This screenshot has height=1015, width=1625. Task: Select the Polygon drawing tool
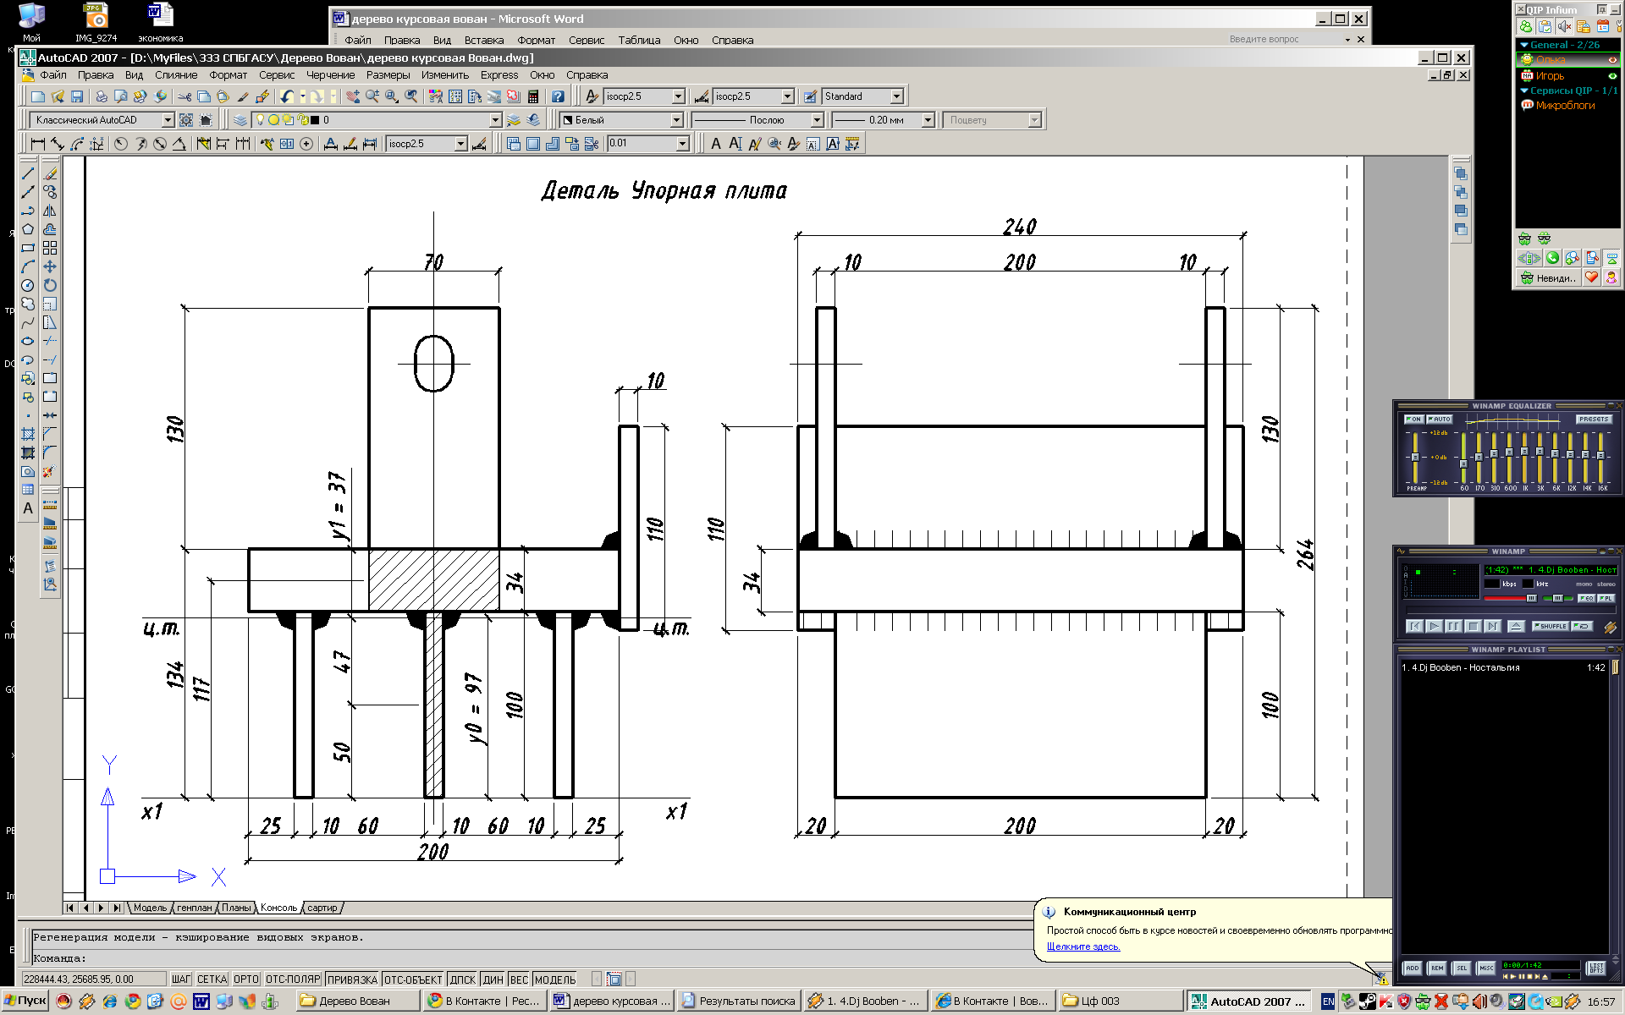[28, 229]
